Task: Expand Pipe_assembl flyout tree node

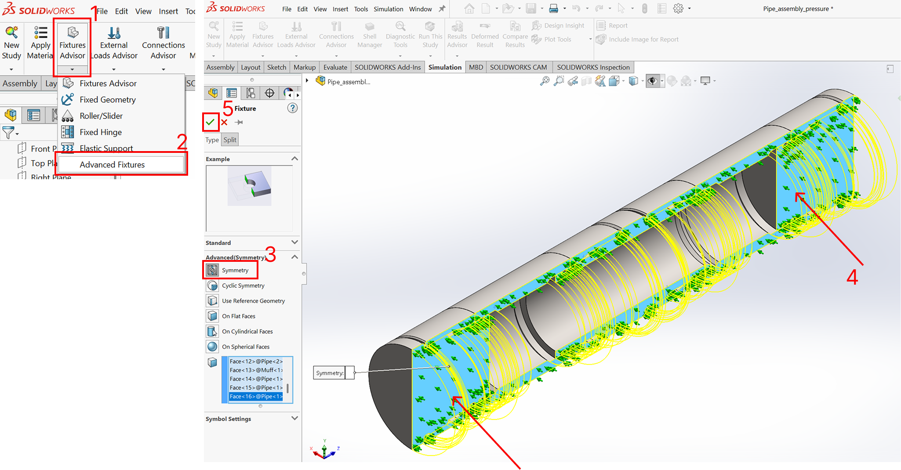Action: coord(307,81)
